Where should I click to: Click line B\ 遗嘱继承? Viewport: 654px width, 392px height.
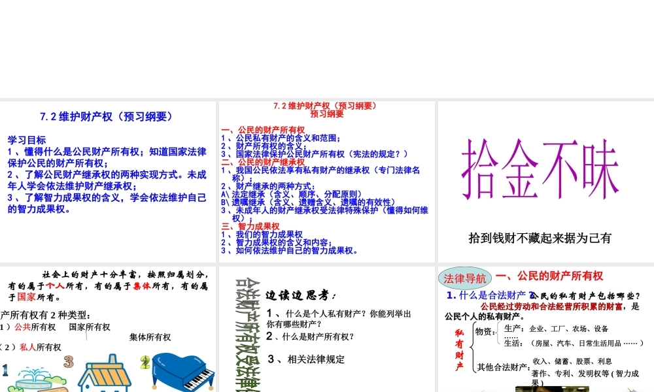point(309,202)
